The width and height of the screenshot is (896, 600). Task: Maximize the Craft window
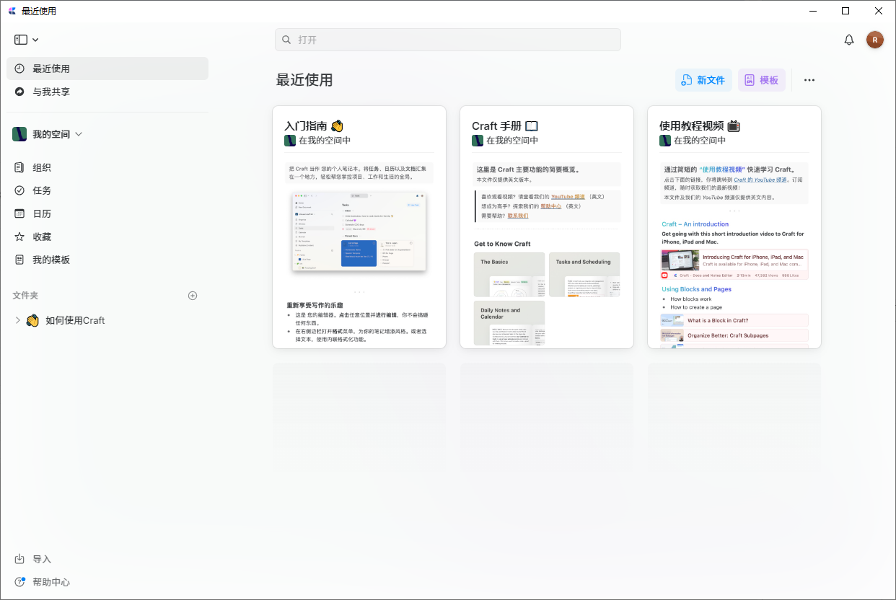point(846,11)
